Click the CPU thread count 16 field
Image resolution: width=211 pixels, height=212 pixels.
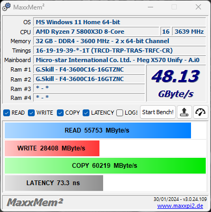(166, 32)
